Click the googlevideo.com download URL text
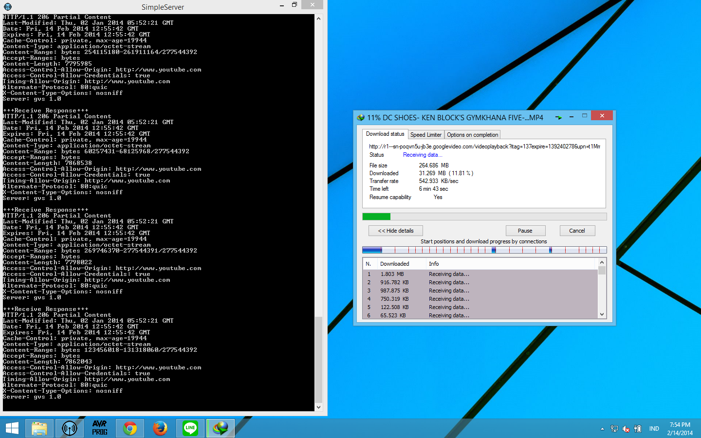This screenshot has width=701, height=438. tap(484, 146)
